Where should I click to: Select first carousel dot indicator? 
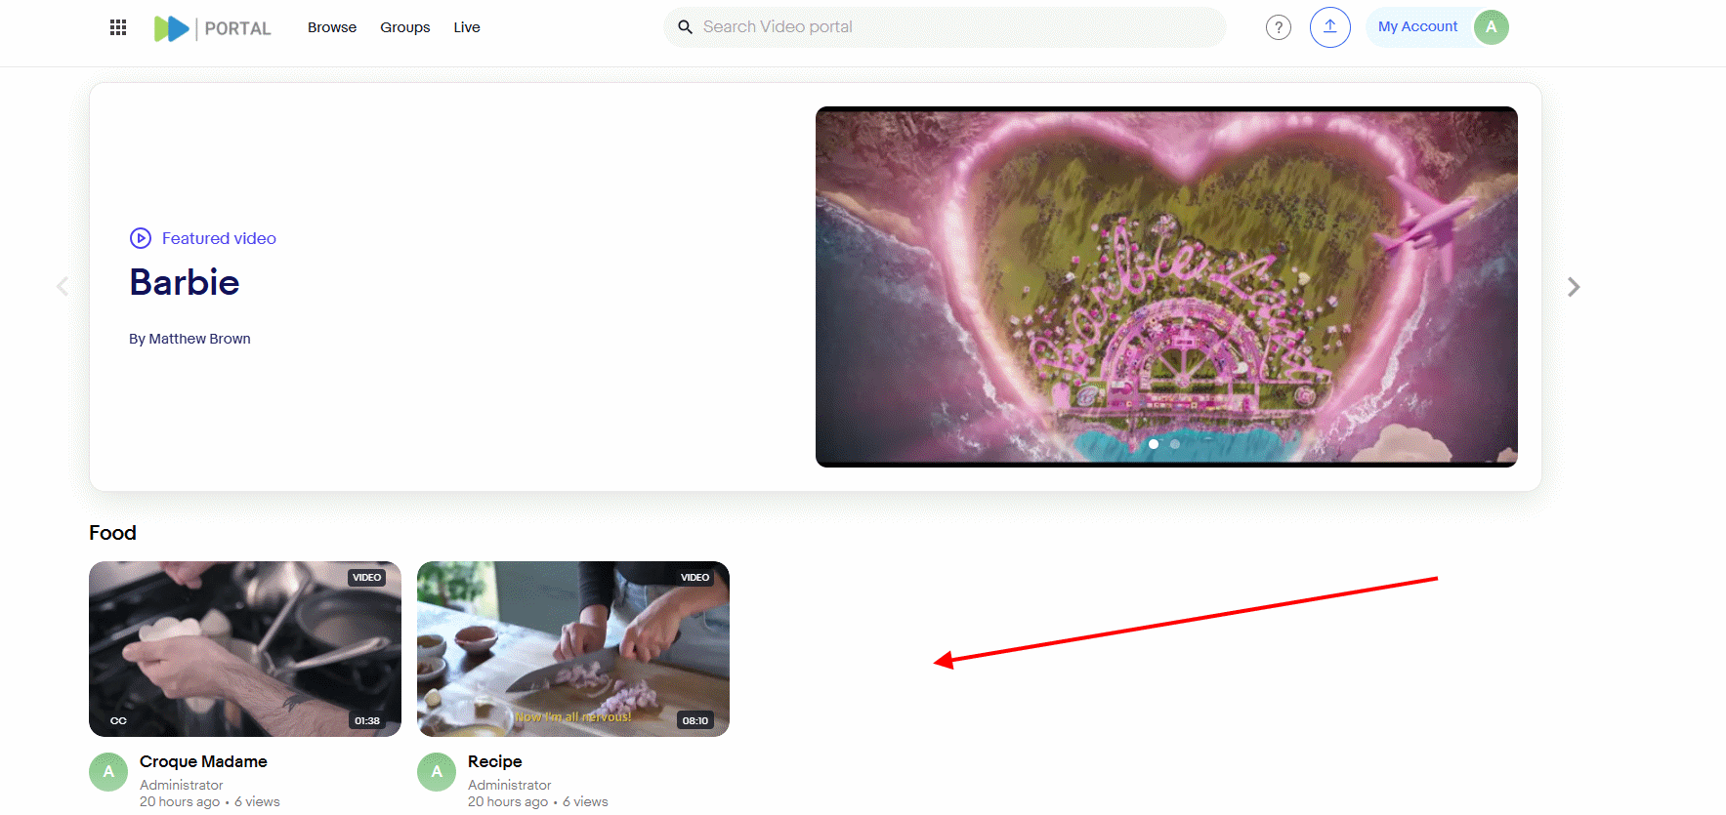(x=1154, y=444)
